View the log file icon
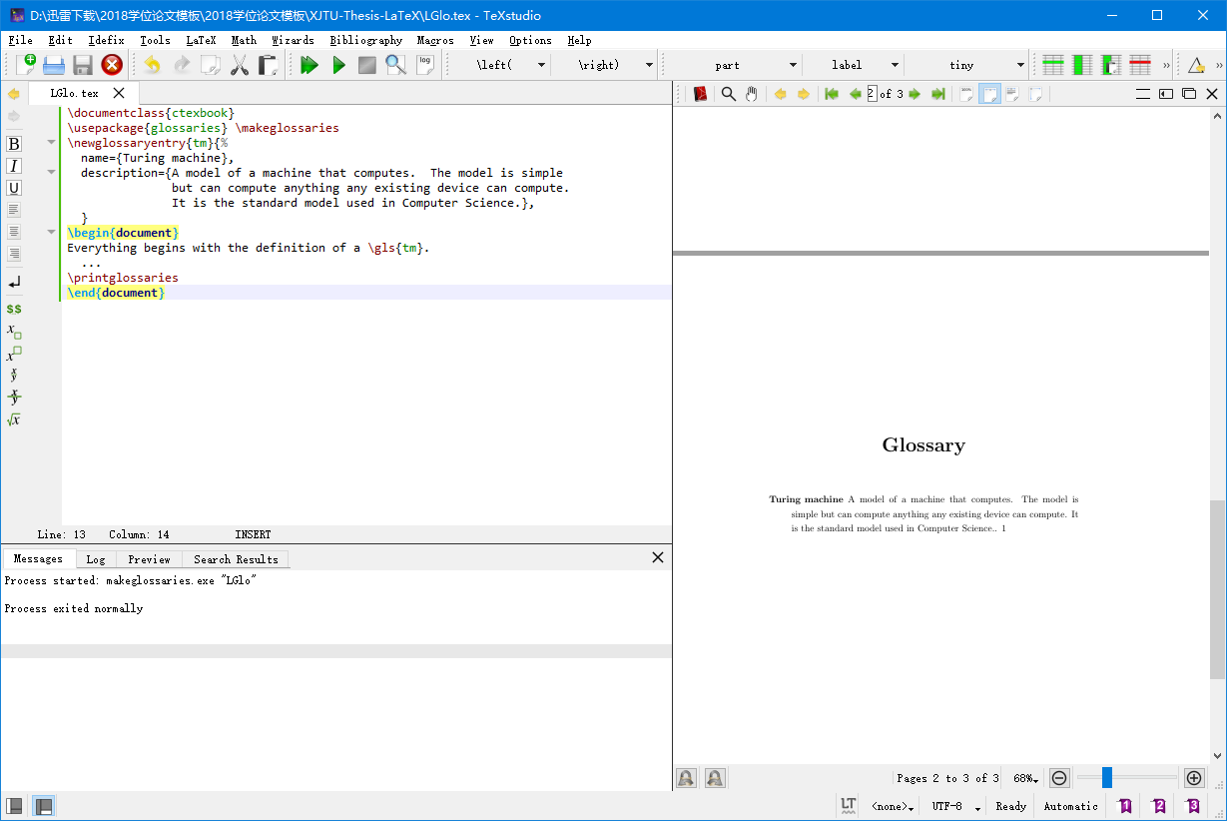1227x821 pixels. (425, 65)
